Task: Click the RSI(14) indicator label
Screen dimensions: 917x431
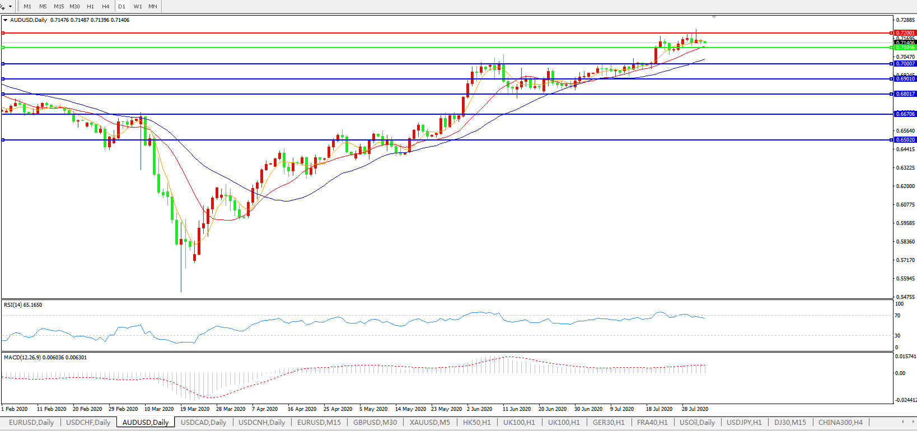Action: (x=23, y=305)
